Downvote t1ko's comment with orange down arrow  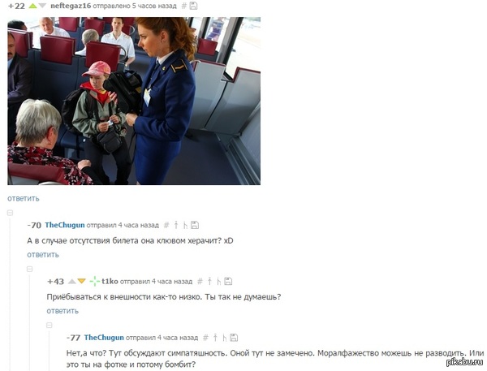click(x=82, y=281)
